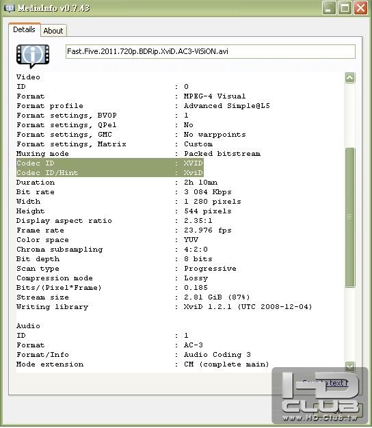The height and width of the screenshot is (428, 372).
Task: Select the highlighted Codec ID row
Action: pyautogui.click(x=109, y=163)
